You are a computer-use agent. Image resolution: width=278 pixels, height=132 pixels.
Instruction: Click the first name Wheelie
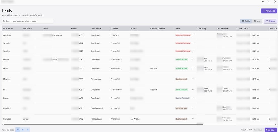tap(7, 43)
